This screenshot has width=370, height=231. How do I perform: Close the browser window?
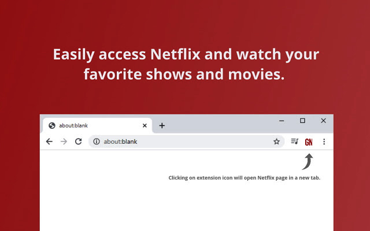[x=323, y=121]
